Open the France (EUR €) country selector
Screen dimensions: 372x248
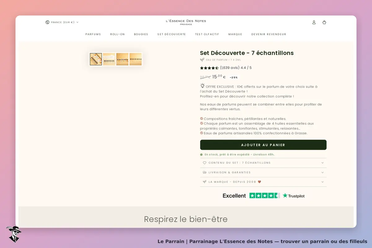click(62, 22)
